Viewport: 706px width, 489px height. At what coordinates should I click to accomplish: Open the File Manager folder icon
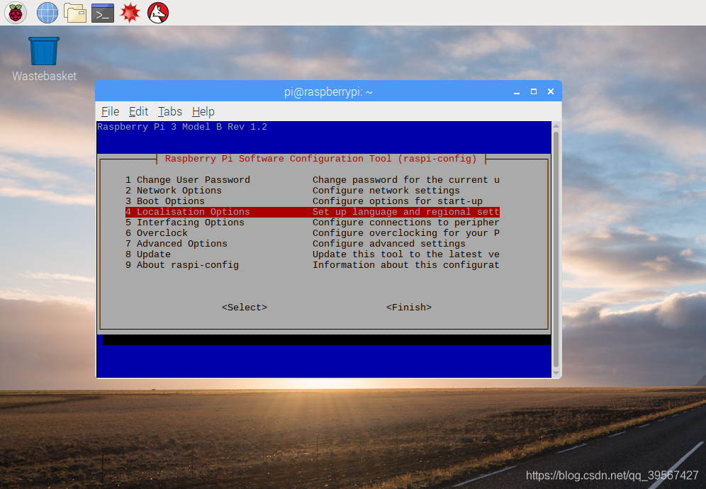(74, 13)
